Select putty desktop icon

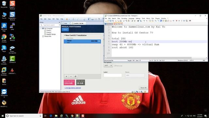coord(12,26)
